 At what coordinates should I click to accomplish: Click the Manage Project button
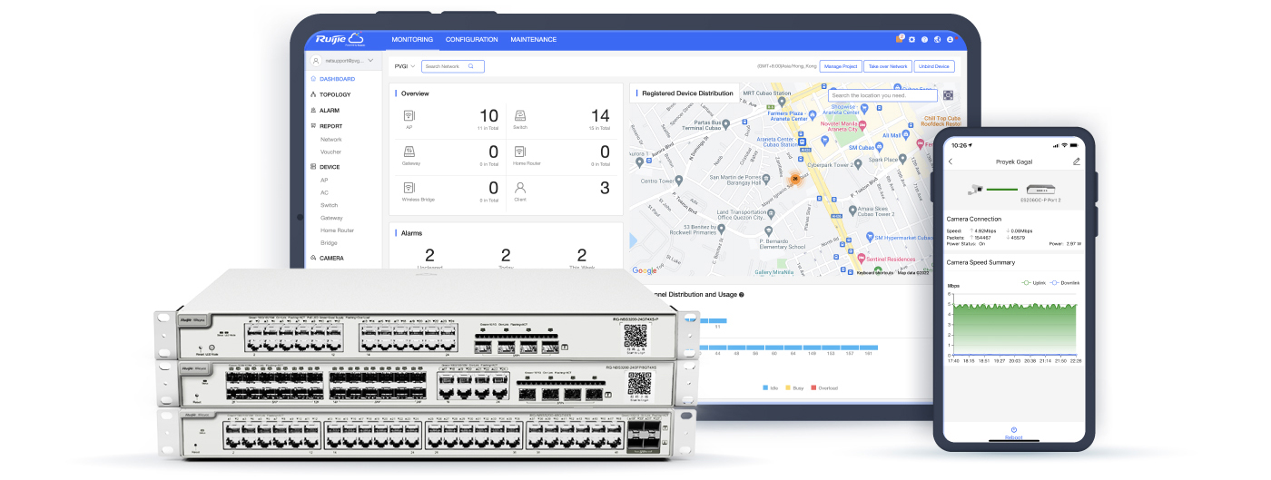840,66
